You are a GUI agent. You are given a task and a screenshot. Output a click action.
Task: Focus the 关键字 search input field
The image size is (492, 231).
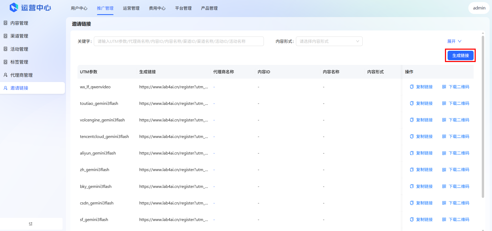(179, 41)
